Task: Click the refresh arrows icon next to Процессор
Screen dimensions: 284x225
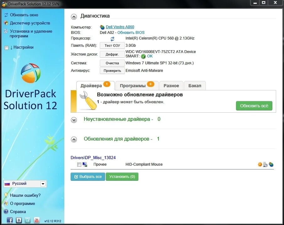Action: 113,38
